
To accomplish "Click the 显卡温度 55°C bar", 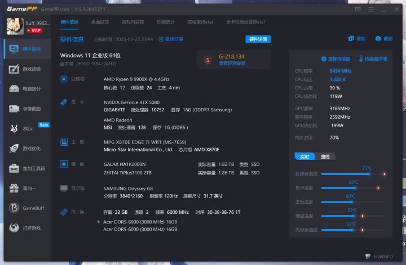I will (354, 188).
